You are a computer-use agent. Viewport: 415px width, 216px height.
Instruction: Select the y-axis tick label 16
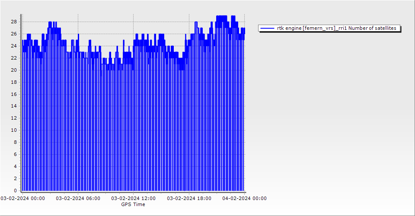(14, 94)
